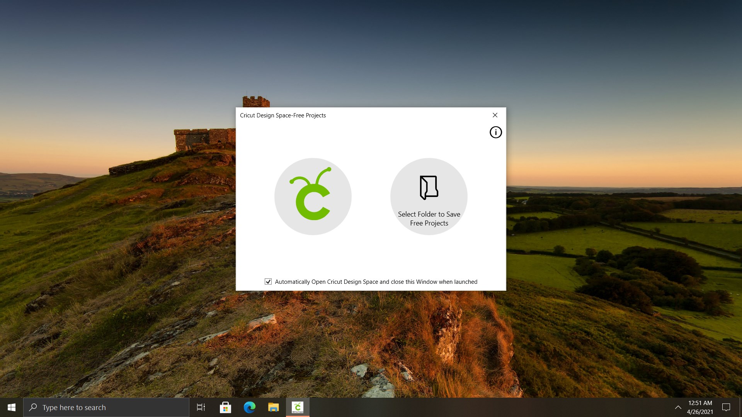Open the calendar by clicking the clock
This screenshot has height=417, width=742.
point(700,403)
